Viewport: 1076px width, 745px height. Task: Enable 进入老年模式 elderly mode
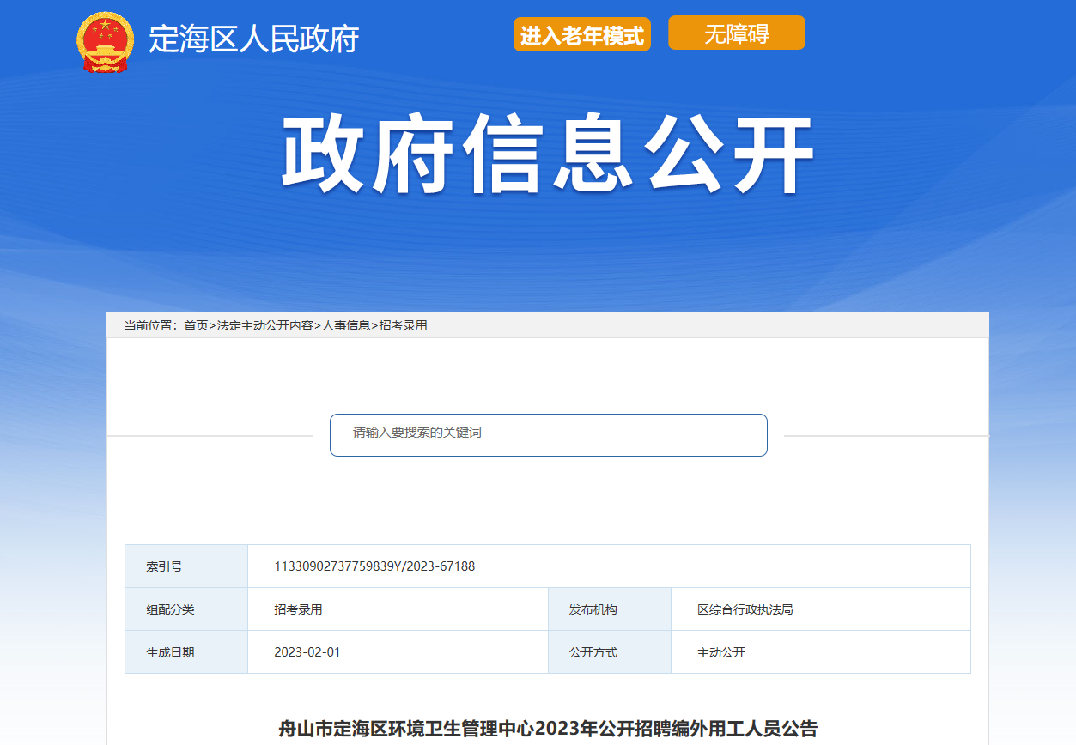pyautogui.click(x=582, y=35)
